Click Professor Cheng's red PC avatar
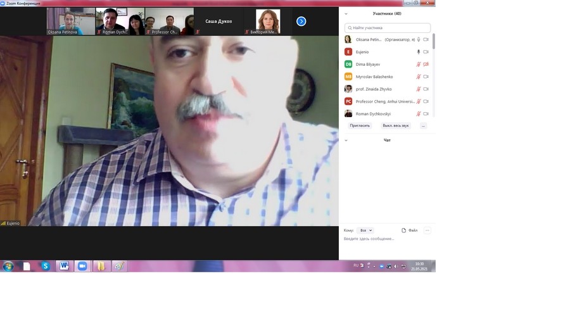Screen dimensions: 570x323 click(x=348, y=101)
